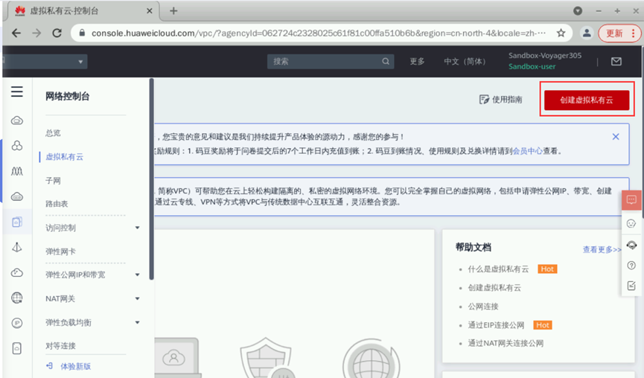This screenshot has height=378, width=644.
Task: Click the 会员中心 link
Action: coord(528,151)
